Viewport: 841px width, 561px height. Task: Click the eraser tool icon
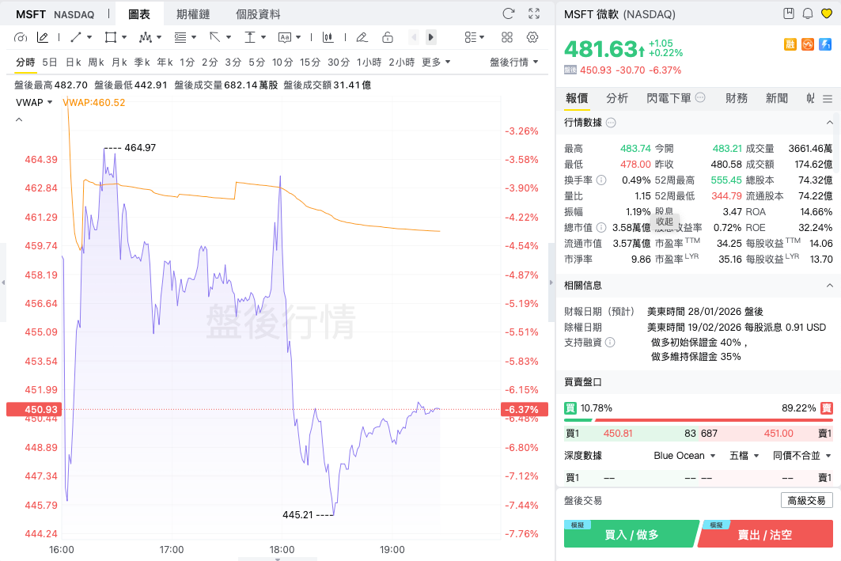click(362, 37)
